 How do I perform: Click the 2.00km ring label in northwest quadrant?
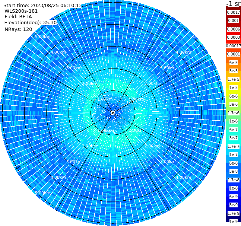tap(89, 83)
